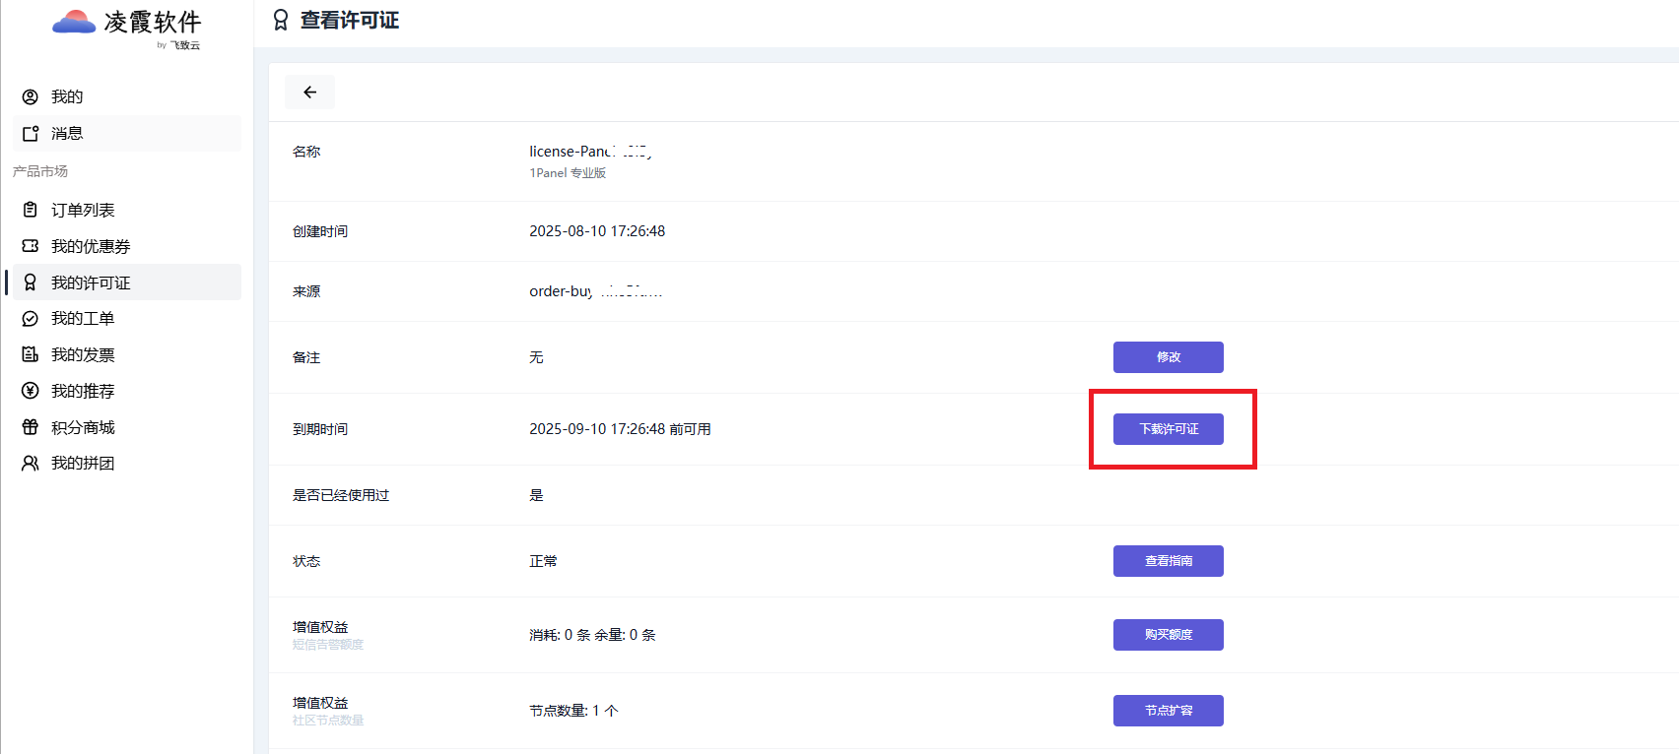The image size is (1679, 754).
Task: Open 订单列表 in the sidebar
Action: [83, 210]
